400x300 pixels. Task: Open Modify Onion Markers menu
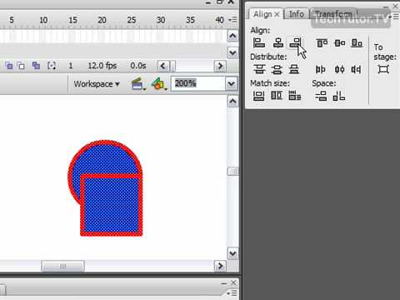tap(52, 66)
